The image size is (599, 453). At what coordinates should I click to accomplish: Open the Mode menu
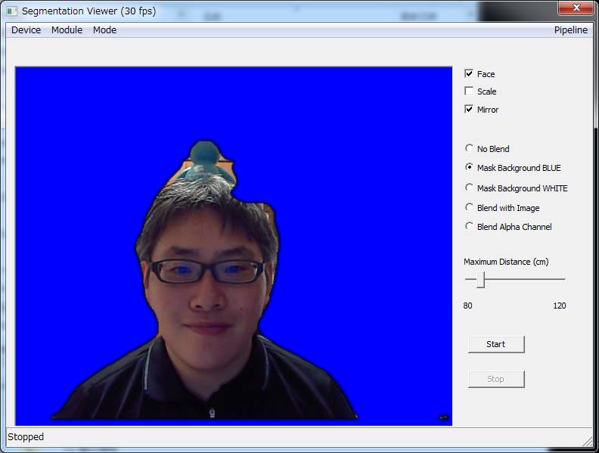click(104, 30)
